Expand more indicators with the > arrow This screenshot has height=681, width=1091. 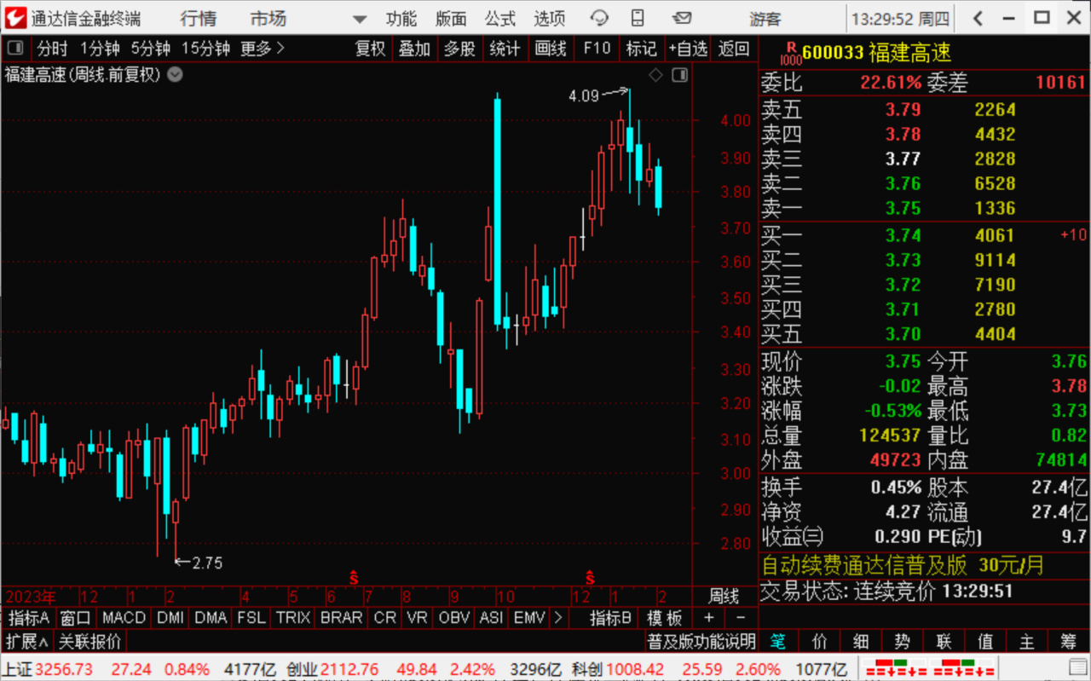[x=558, y=617]
